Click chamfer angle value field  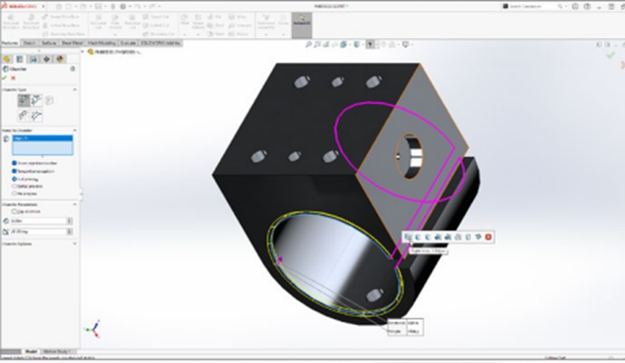pos(39,231)
